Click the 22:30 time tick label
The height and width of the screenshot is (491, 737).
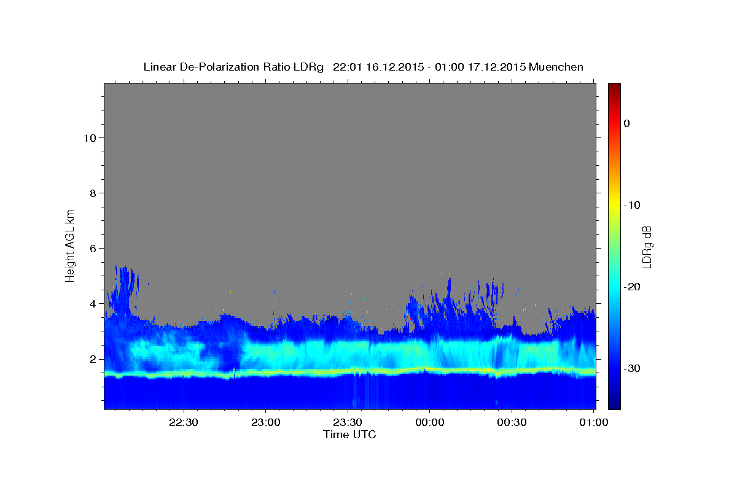(x=183, y=422)
